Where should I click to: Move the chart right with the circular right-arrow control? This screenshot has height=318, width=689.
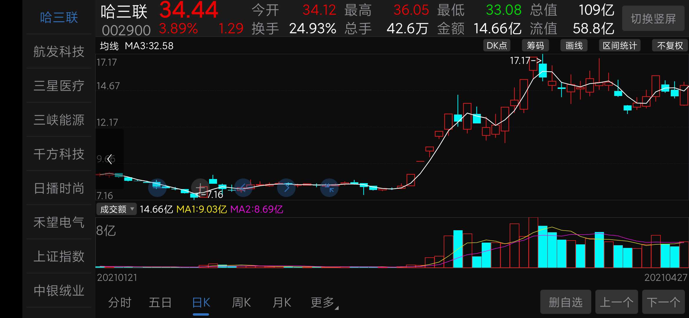tap(286, 188)
